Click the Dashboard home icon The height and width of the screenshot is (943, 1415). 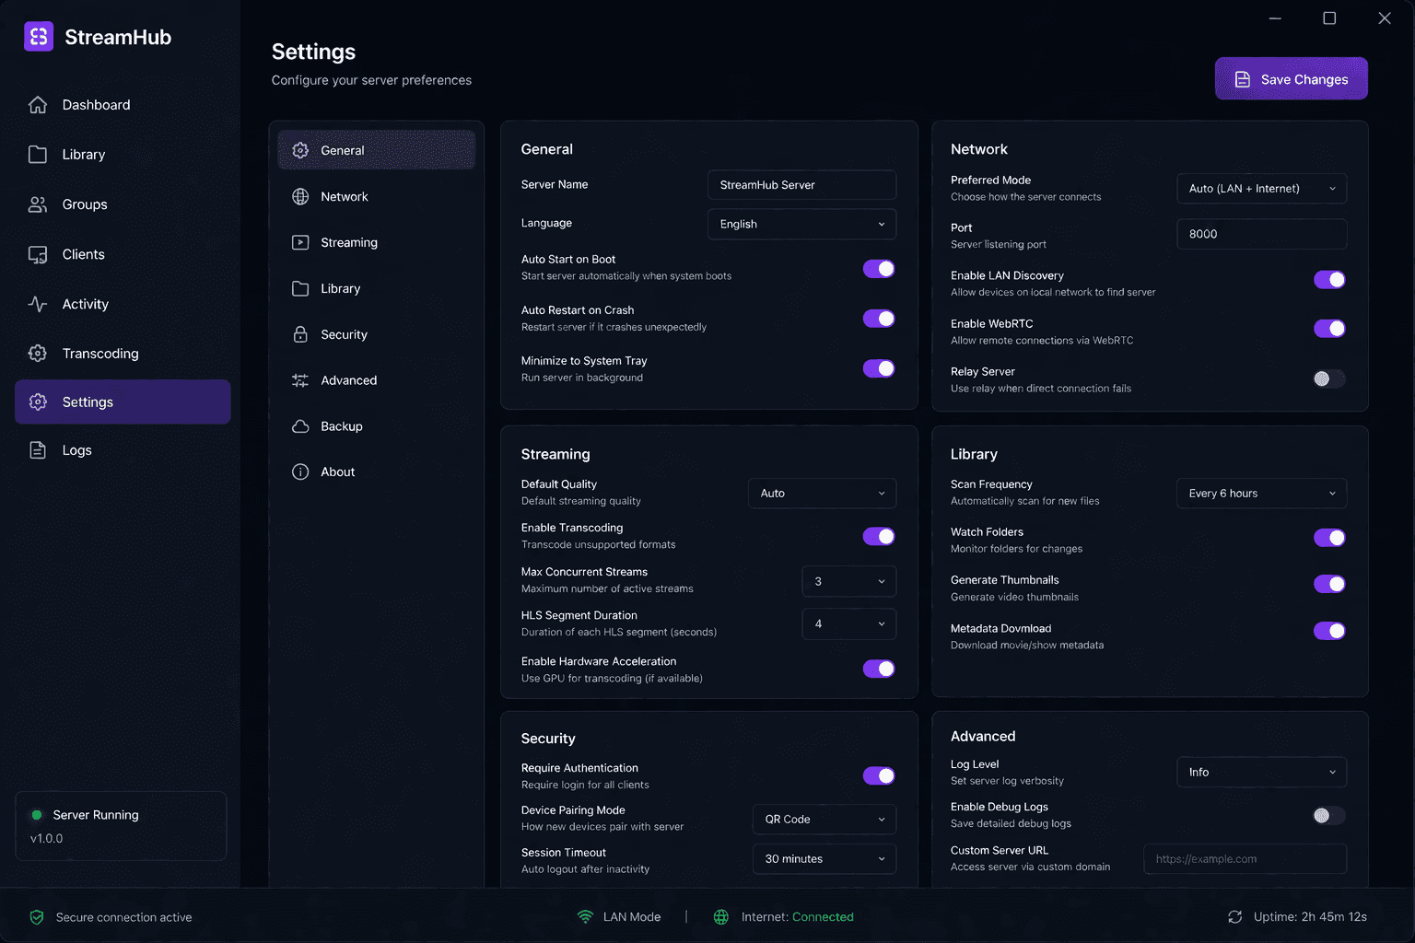[38, 105]
